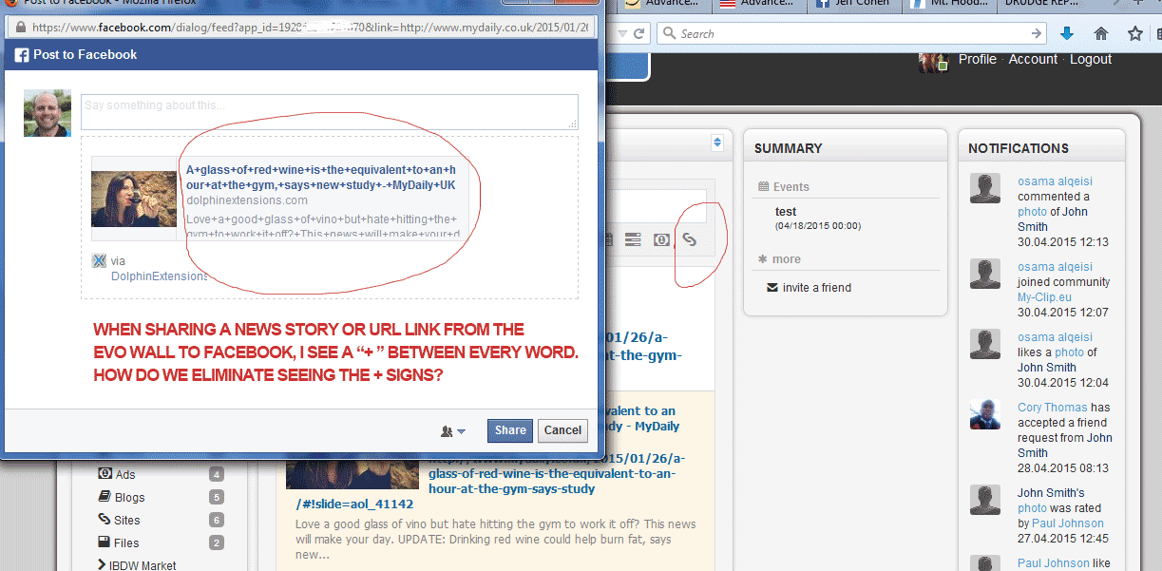
Task: Click the Sites count badge 6
Action: (217, 520)
